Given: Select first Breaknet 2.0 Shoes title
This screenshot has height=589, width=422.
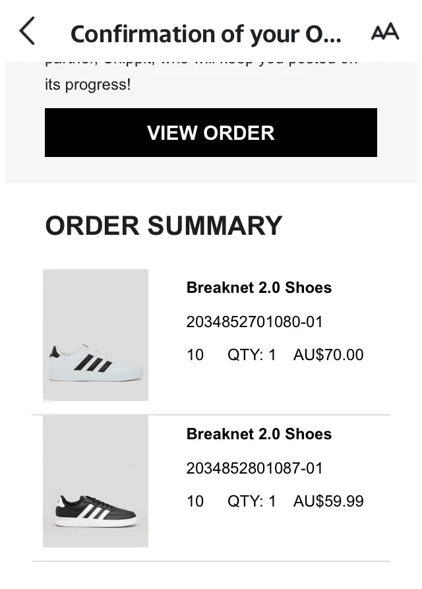Looking at the screenshot, I should coord(259,288).
